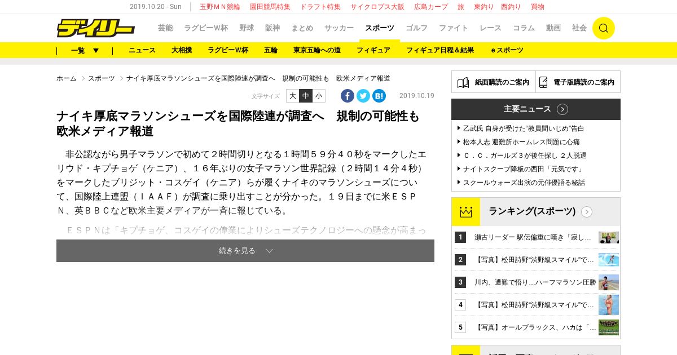This screenshot has height=355, width=677.
Task: Open news item 松本人志 避難所ホームレス問題に心痛
Action: click(521, 142)
